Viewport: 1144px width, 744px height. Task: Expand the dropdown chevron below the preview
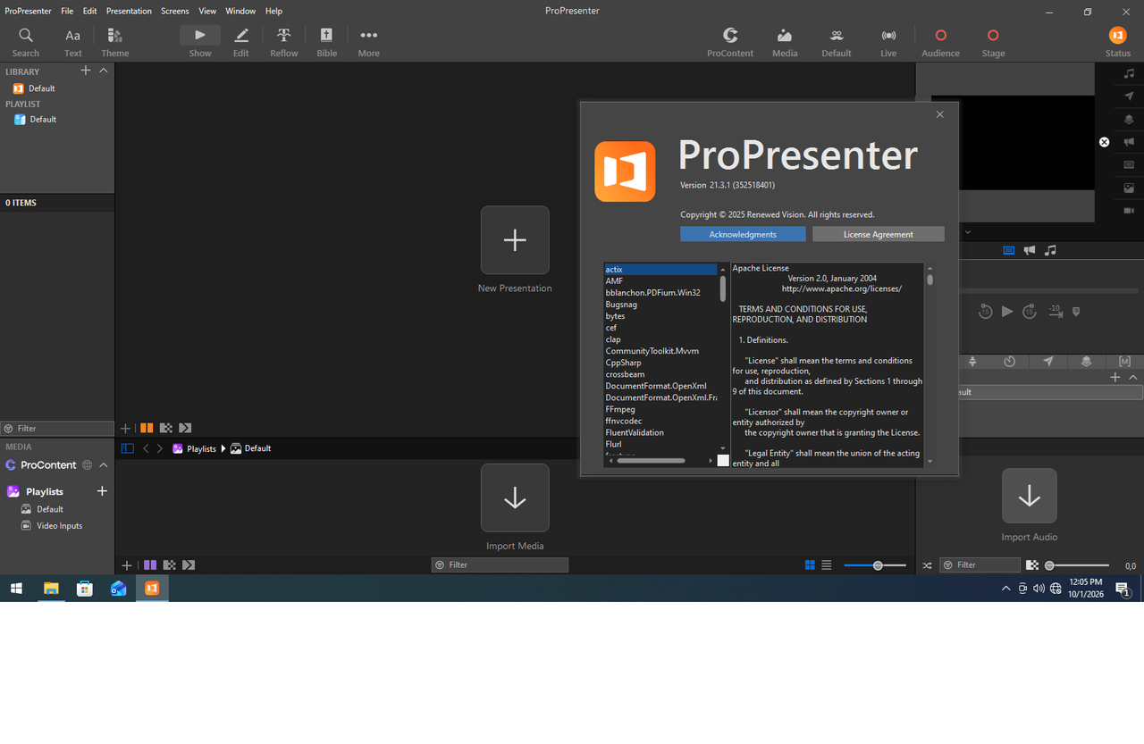tap(968, 232)
